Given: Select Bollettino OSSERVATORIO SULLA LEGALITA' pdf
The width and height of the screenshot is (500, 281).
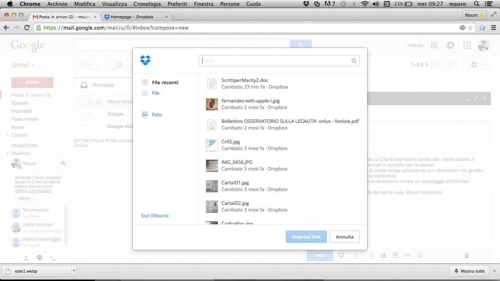Looking at the screenshot, I should pos(283,124).
